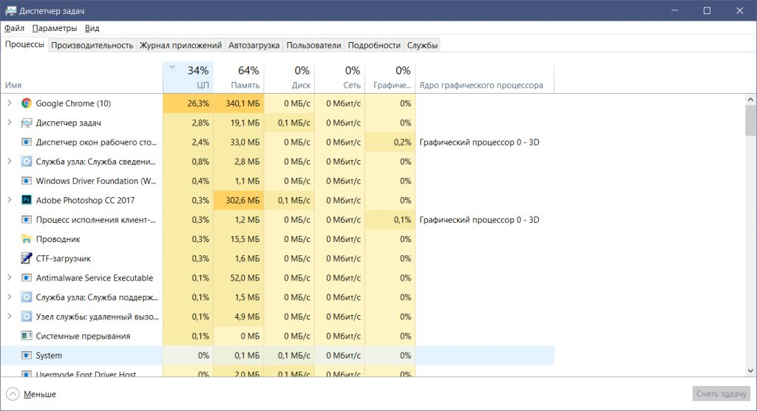Screen dimensions: 757x411
Task: Click the CTF-загрузчик process icon
Action: 27,258
